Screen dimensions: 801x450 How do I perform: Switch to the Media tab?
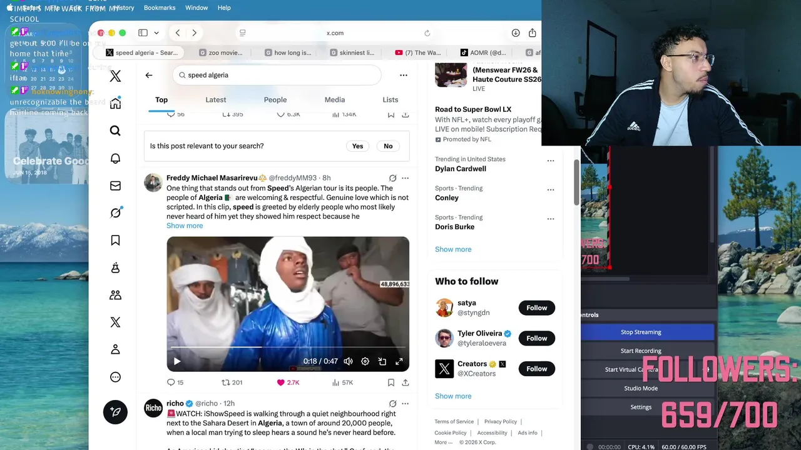[335, 100]
